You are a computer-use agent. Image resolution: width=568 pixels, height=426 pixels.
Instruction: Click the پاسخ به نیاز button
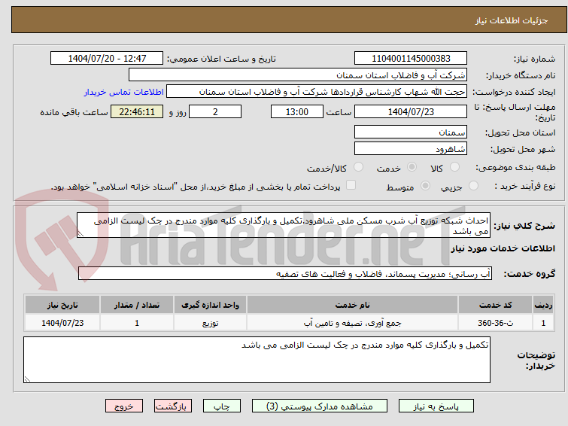pos(436,406)
